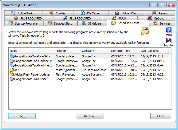This screenshot has height=130, width=178.
Task: Click the magnifier icon on PLUS tab
Action: tap(114, 18)
